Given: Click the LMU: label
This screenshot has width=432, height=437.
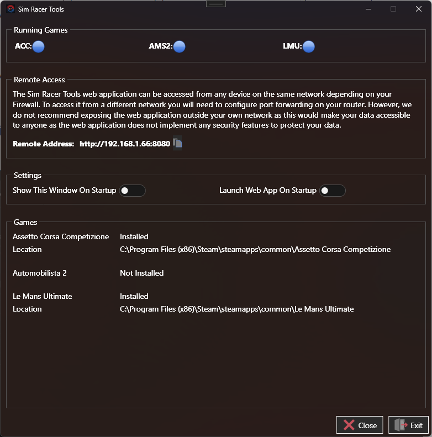Looking at the screenshot, I should tap(292, 46).
